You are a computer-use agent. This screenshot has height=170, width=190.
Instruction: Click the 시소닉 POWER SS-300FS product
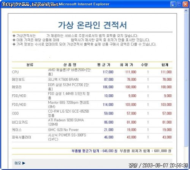[x=67, y=137]
